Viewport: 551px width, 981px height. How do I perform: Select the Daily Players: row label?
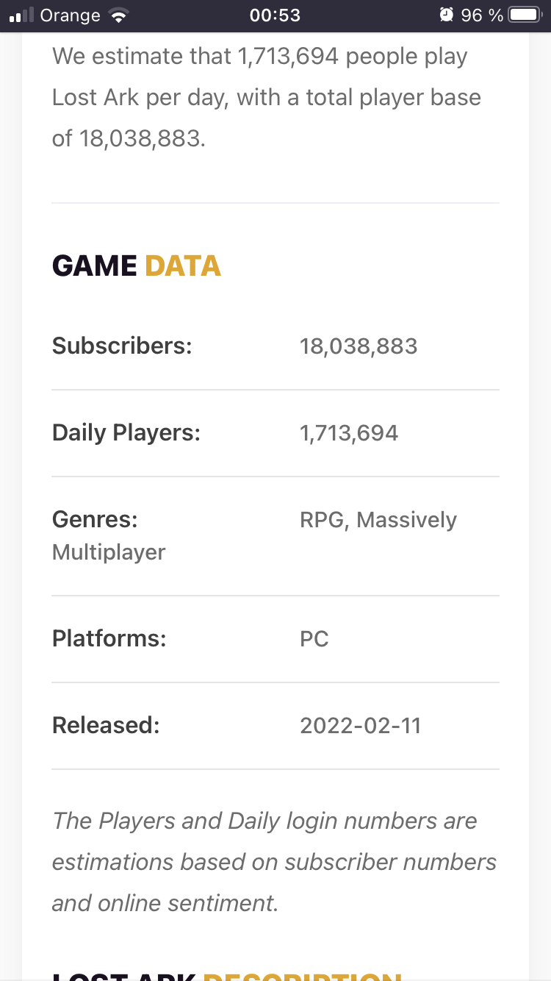point(126,432)
